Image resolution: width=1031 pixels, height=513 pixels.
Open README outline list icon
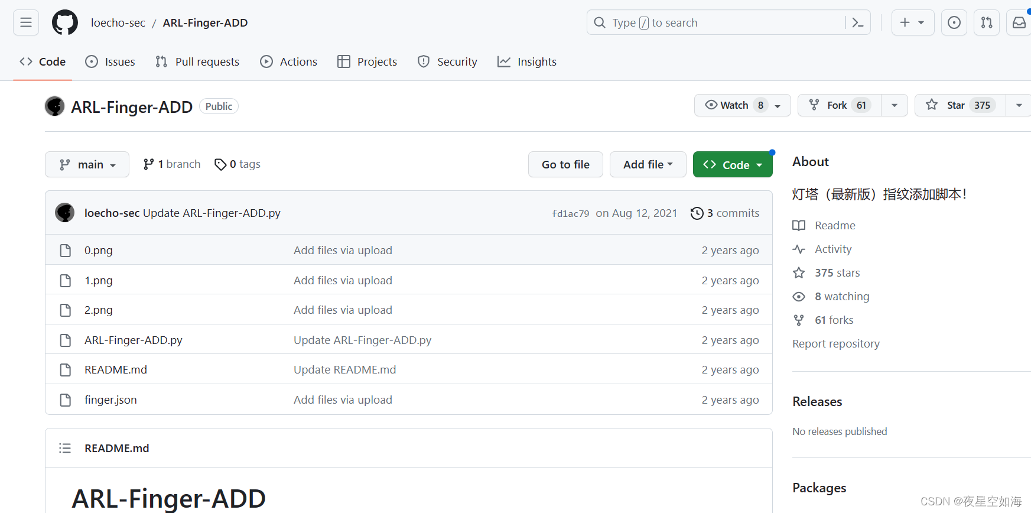point(65,448)
